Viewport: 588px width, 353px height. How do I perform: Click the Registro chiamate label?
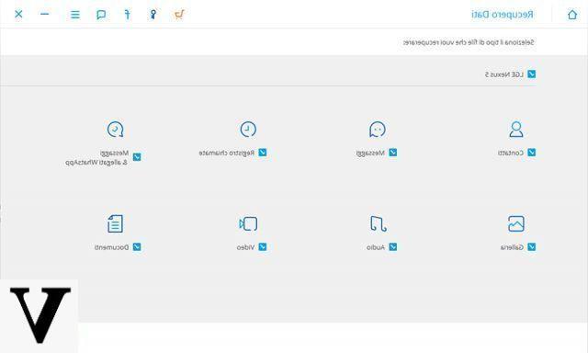click(x=227, y=153)
